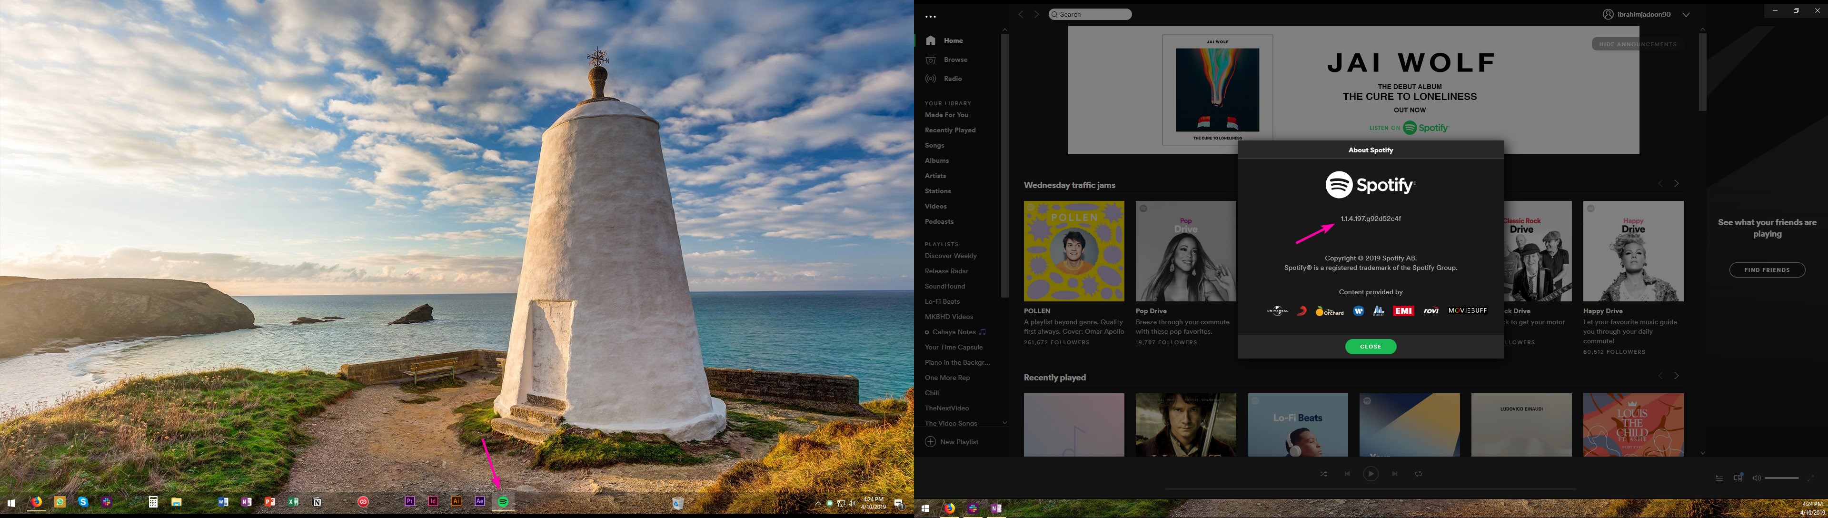Click the Spotify search field
Image resolution: width=1828 pixels, height=518 pixels.
[1090, 14]
